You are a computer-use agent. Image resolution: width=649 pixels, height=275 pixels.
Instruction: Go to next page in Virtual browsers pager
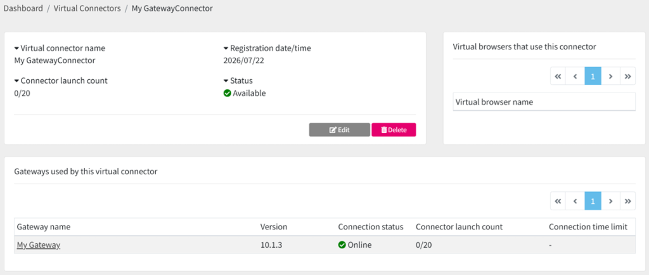tap(610, 77)
